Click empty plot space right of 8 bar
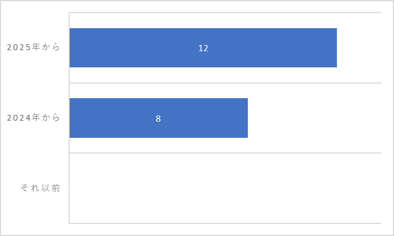This screenshot has width=394, height=236. click(x=314, y=118)
